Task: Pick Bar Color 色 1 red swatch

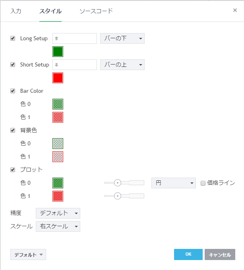Action: pos(58,117)
